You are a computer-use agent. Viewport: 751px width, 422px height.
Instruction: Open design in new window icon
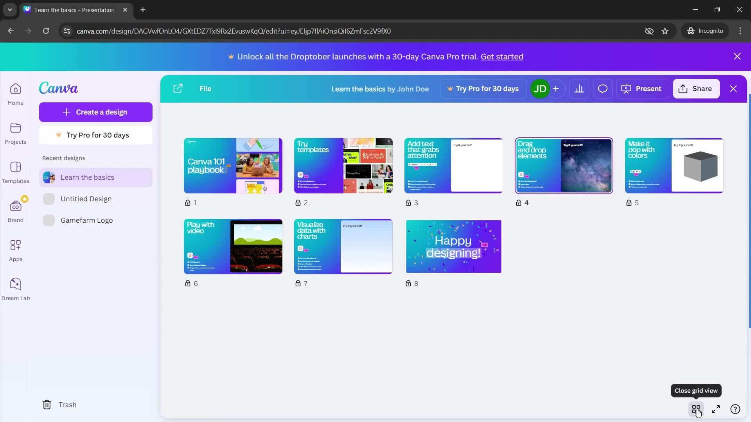[178, 89]
